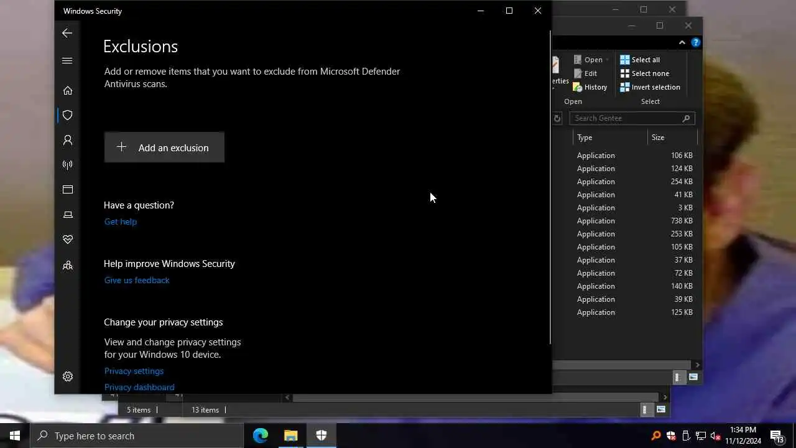Screen dimensions: 796x448
Task: Open the Privacy settings link
Action: click(x=134, y=371)
